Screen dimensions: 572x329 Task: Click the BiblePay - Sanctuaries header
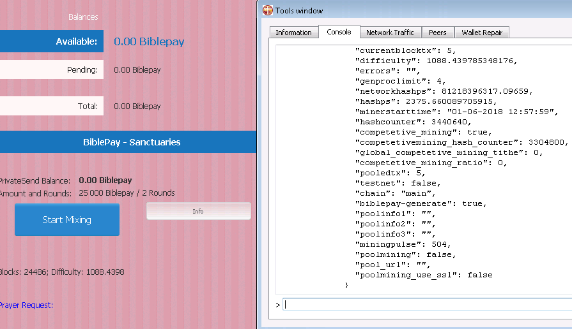point(128,142)
